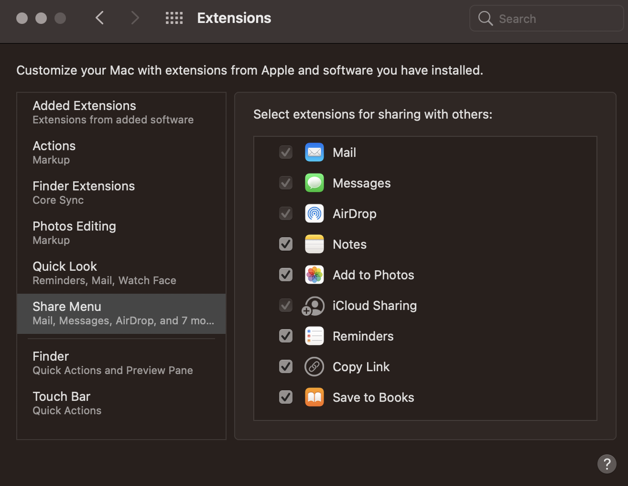The width and height of the screenshot is (628, 486).
Task: Click the Mail label text
Action: tap(344, 153)
